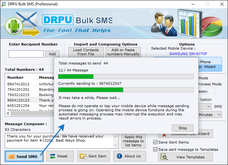Select row with number 7541201201
Image resolution: width=228 pixels, height=165 pixels.
point(30,89)
